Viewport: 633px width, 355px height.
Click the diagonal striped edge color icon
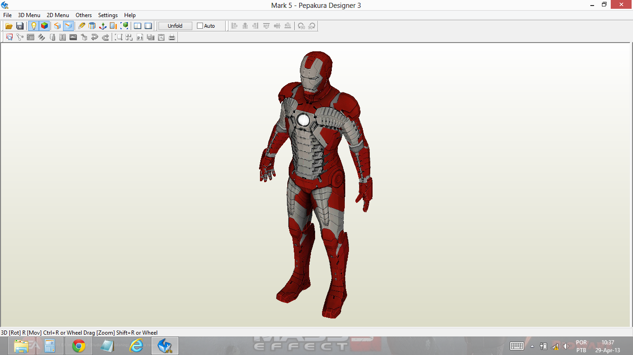point(41,37)
